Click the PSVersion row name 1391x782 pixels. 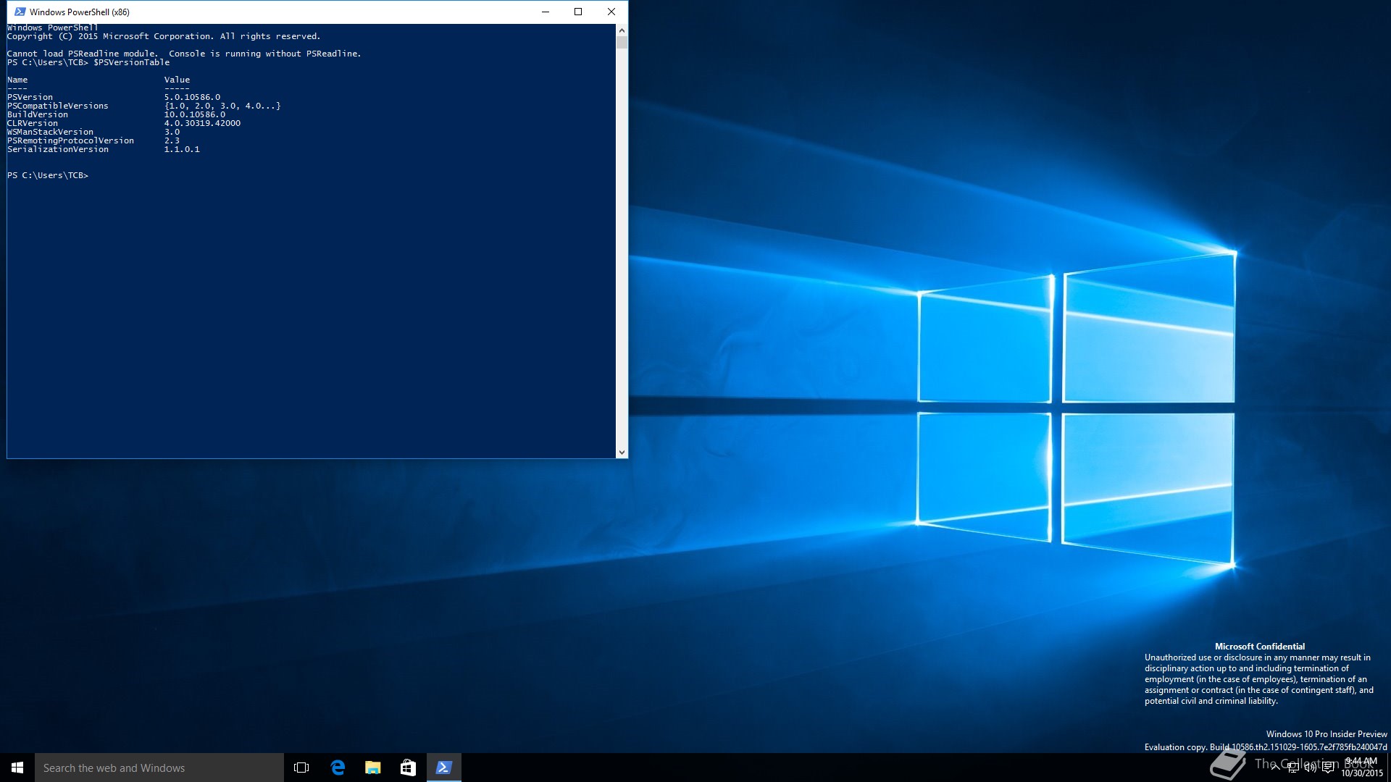click(30, 97)
